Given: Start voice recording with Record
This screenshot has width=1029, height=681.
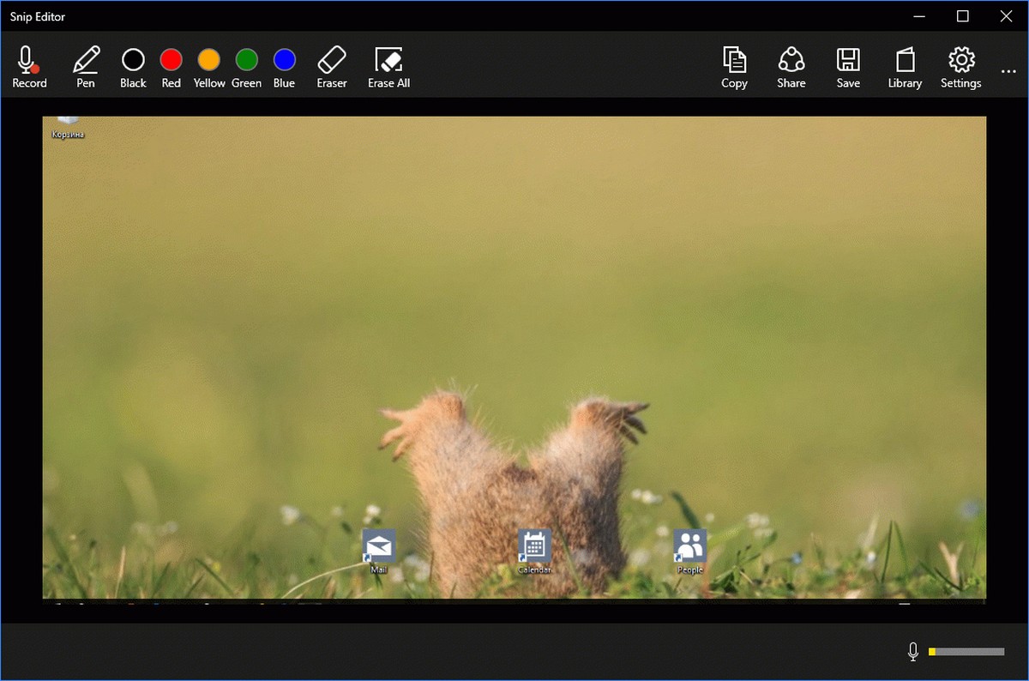Looking at the screenshot, I should point(29,67).
